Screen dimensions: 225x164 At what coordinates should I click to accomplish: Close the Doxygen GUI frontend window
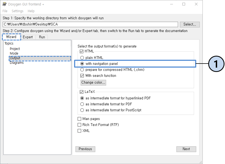pos(196,4)
